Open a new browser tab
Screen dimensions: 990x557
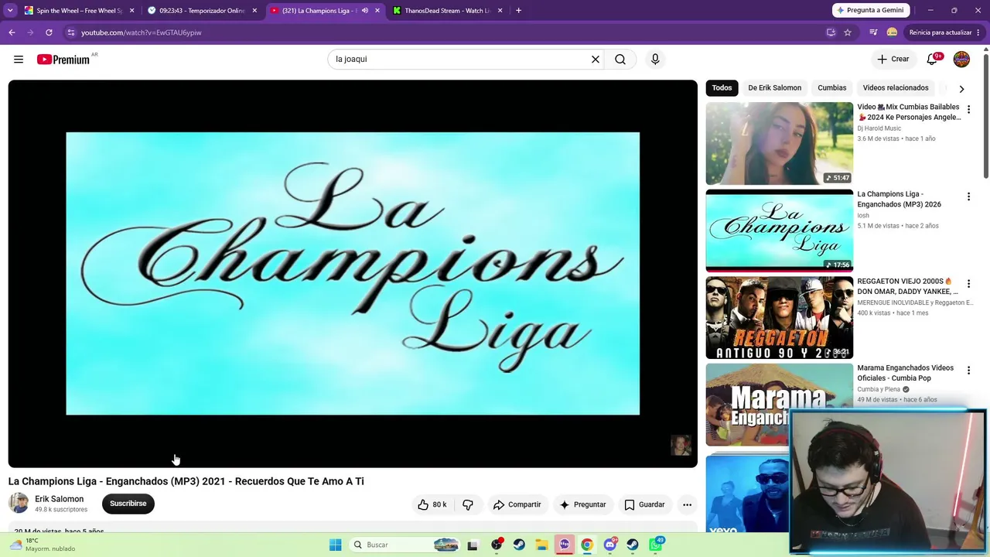[518, 11]
